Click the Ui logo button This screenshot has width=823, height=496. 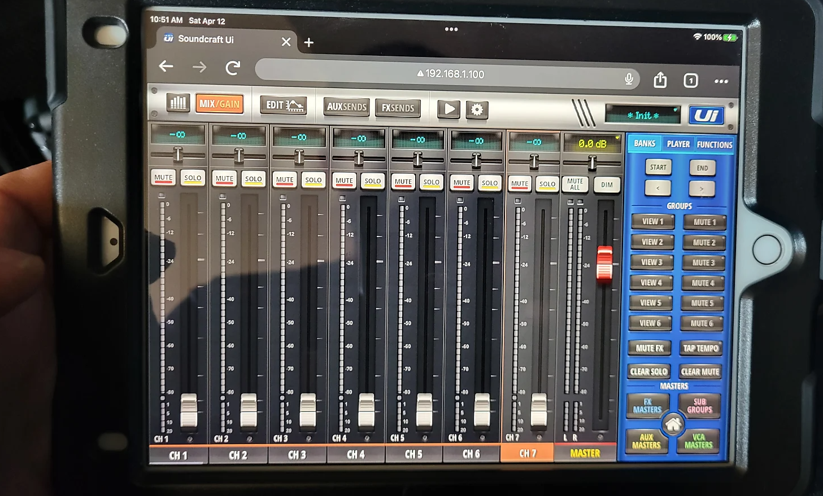(x=706, y=115)
